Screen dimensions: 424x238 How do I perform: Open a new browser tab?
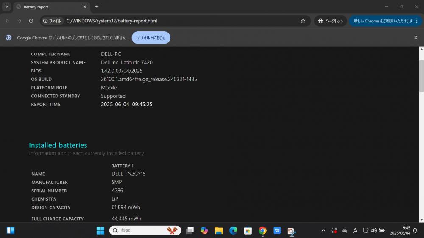tap(97, 7)
